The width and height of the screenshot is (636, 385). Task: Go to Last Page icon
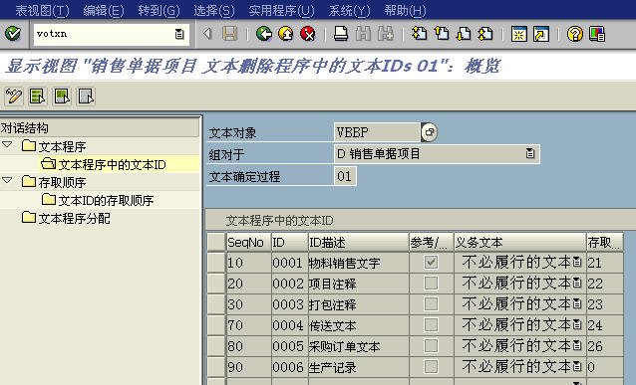pos(485,34)
